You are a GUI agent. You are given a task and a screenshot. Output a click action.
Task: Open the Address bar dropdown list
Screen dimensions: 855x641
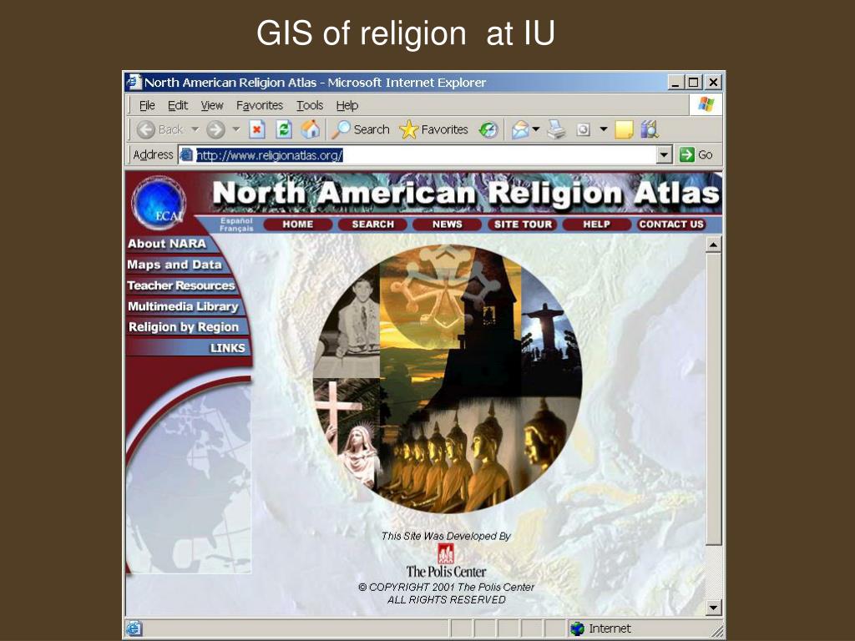pyautogui.click(x=663, y=154)
